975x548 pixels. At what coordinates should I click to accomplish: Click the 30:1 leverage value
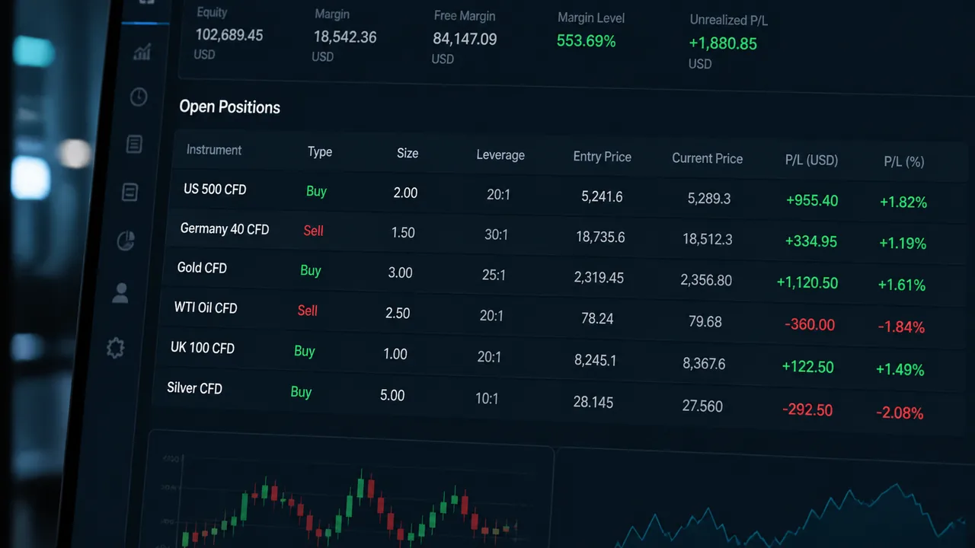click(x=496, y=234)
